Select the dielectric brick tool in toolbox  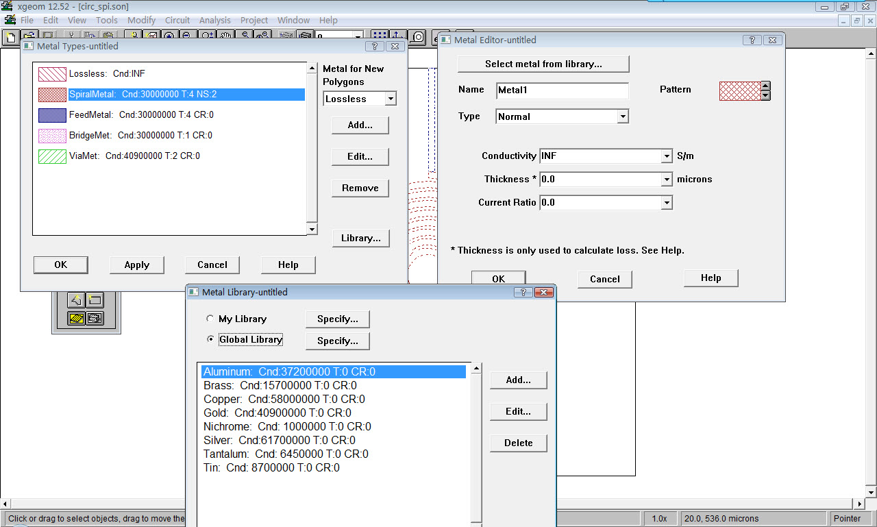coord(95,318)
